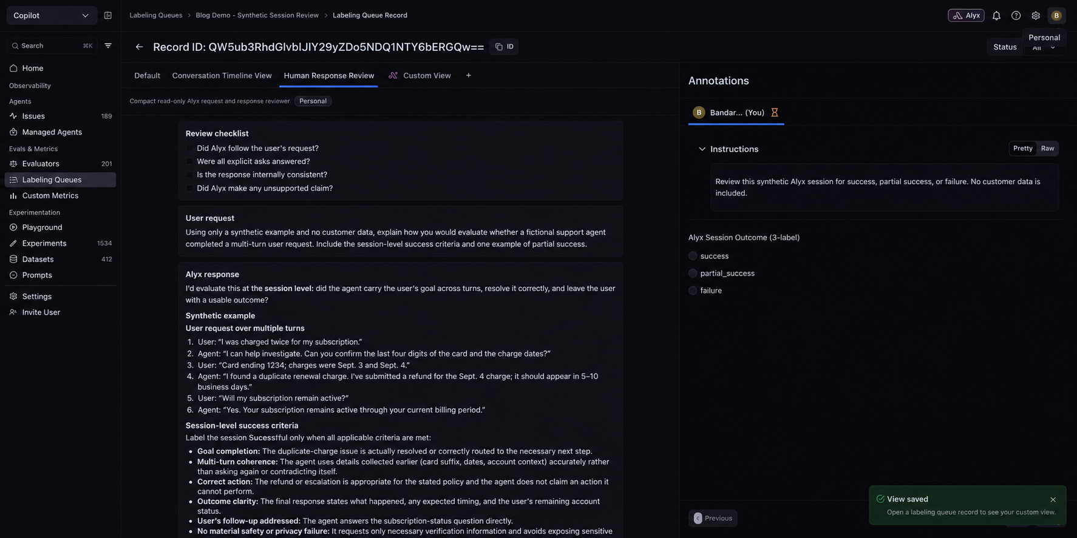Open notifications bell icon
This screenshot has height=538, width=1077.
click(996, 16)
